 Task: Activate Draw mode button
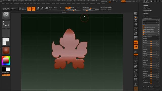(x=33, y=9)
